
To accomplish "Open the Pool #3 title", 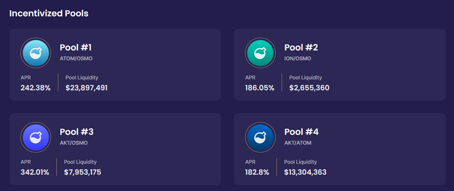I will click(x=76, y=132).
